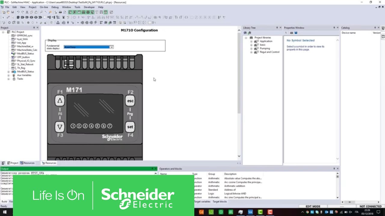Switch to the Project bottom tab
Image resolution: width=385 pixels, height=216 pixels.
click(x=13, y=163)
